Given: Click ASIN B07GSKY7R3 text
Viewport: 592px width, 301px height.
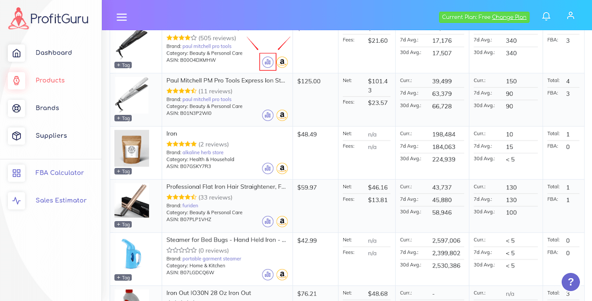Looking at the screenshot, I should pyautogui.click(x=188, y=166).
